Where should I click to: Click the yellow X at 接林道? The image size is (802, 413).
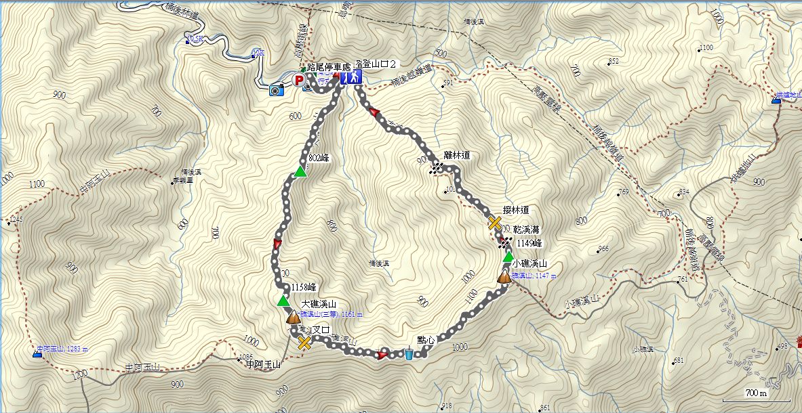pos(495,223)
